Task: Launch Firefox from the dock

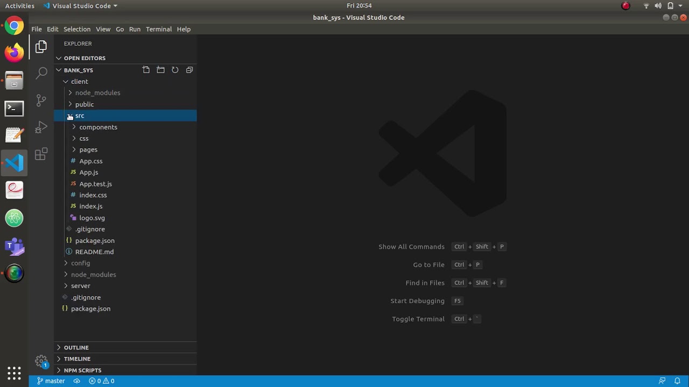Action: tap(15, 52)
